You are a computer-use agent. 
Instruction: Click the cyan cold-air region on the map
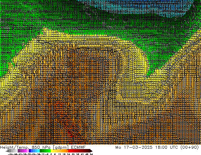pyautogui.click(x=141, y=7)
